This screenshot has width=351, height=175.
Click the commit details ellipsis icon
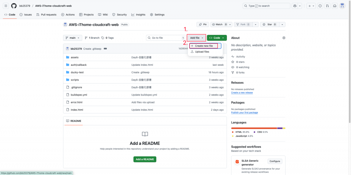[106, 49]
